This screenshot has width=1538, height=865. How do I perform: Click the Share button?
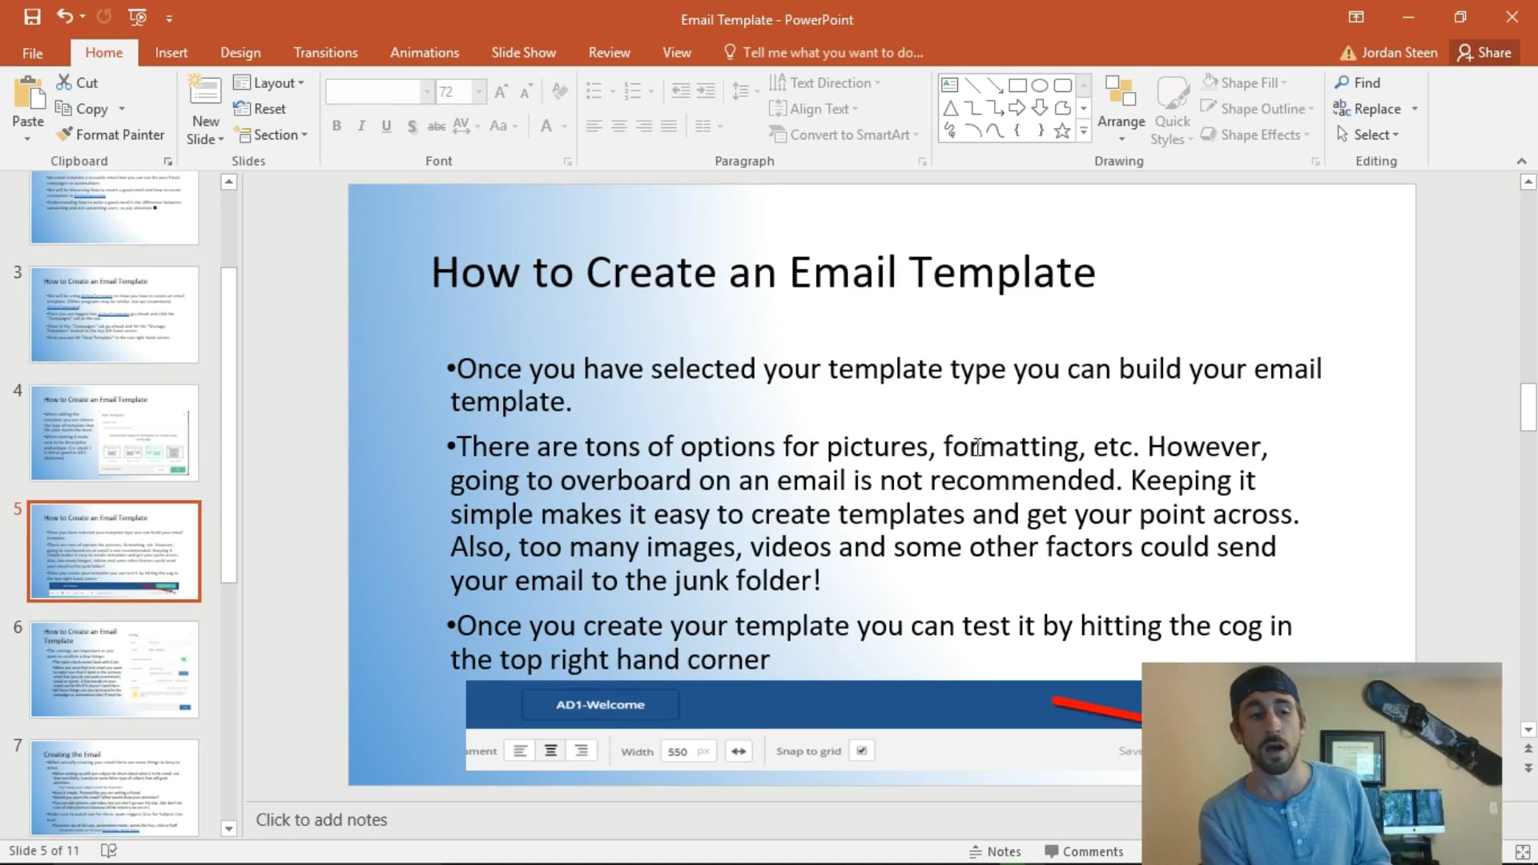click(1484, 52)
